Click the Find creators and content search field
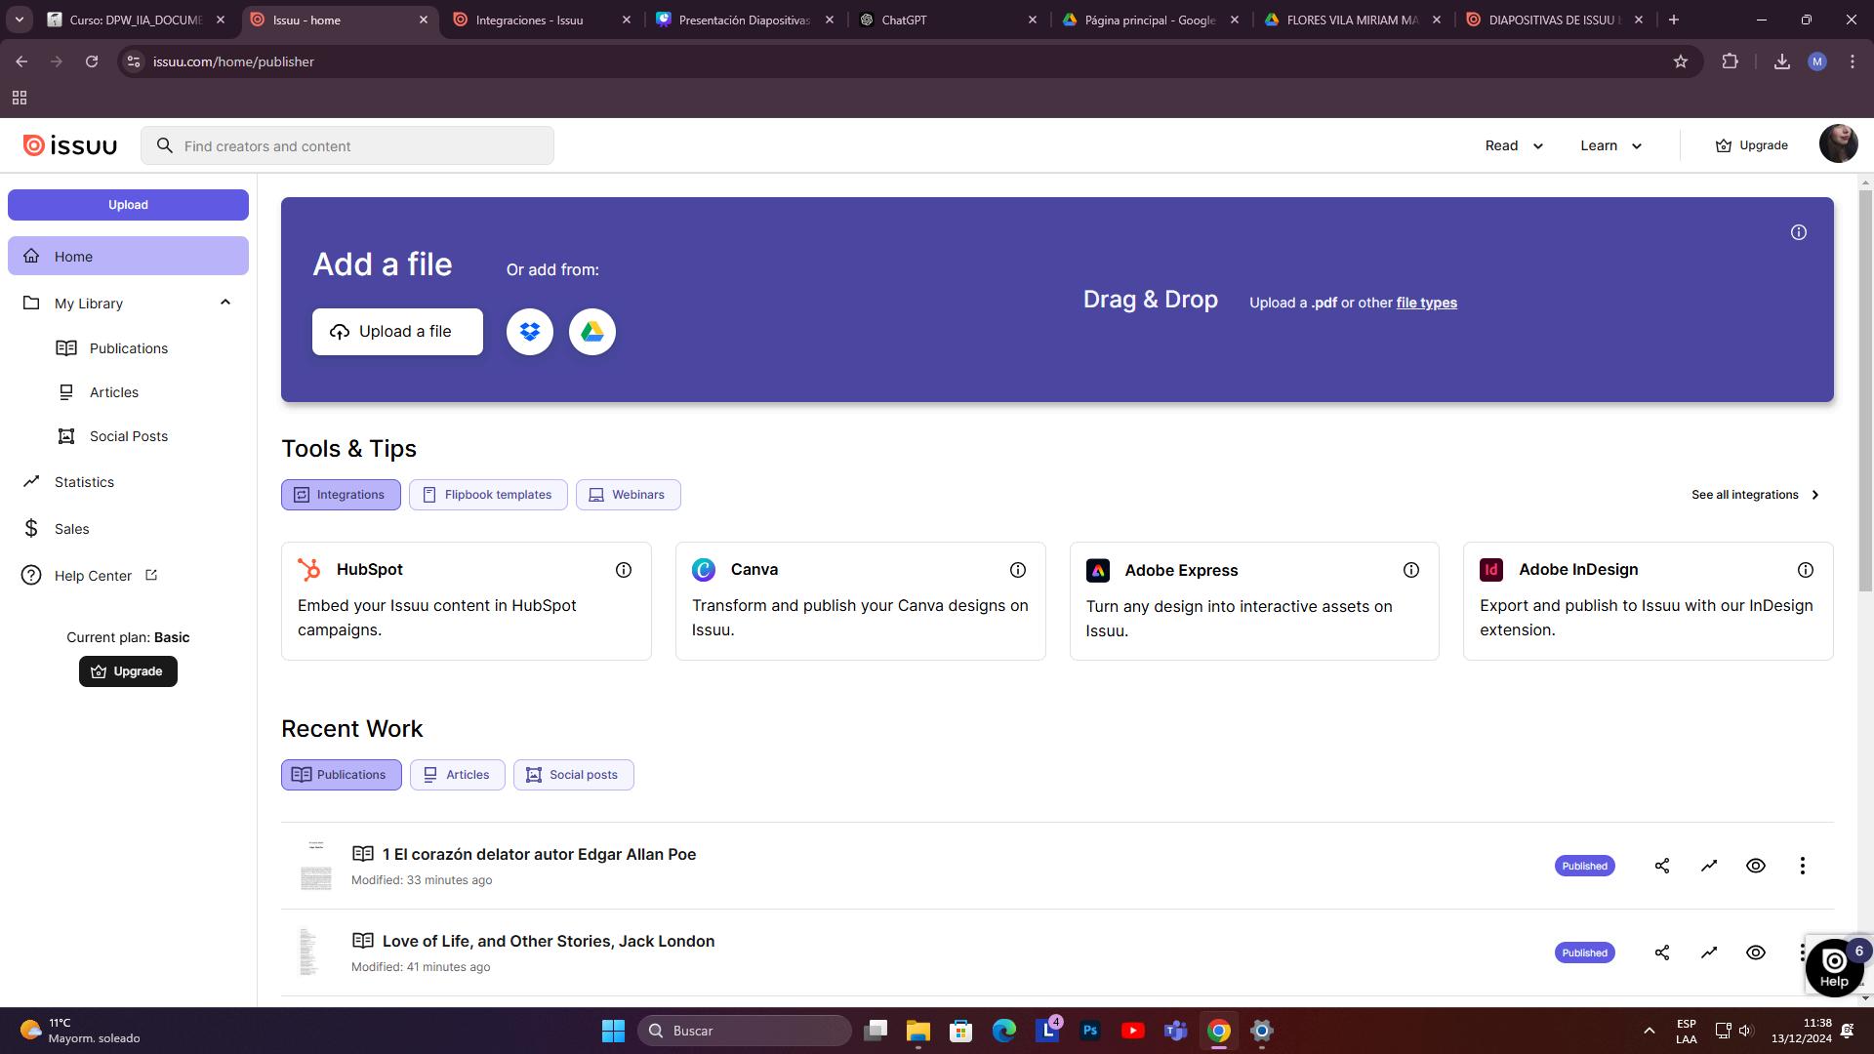The width and height of the screenshot is (1874, 1054). tap(361, 146)
